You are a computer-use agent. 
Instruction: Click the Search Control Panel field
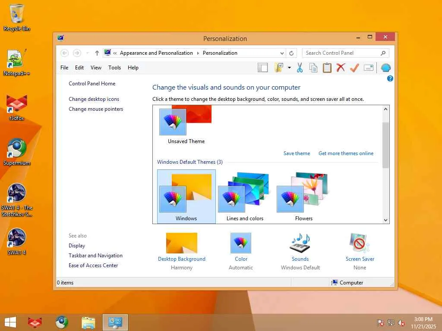click(346, 53)
